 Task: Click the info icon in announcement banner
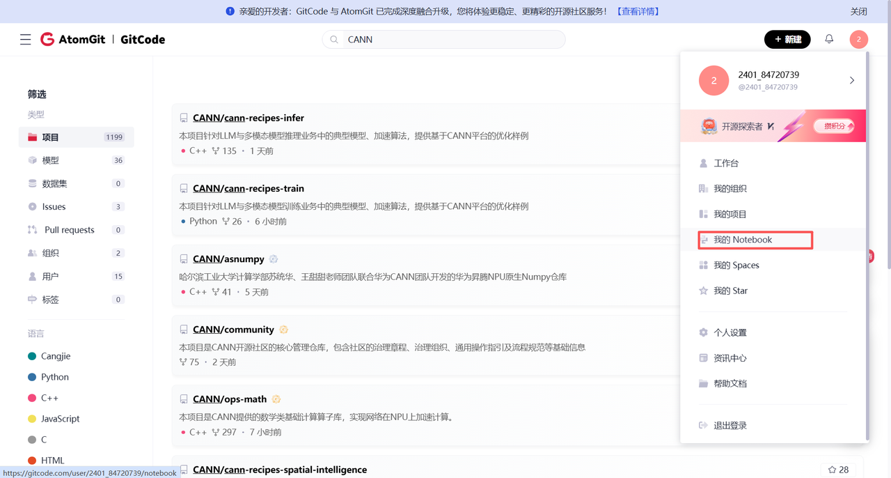(230, 11)
